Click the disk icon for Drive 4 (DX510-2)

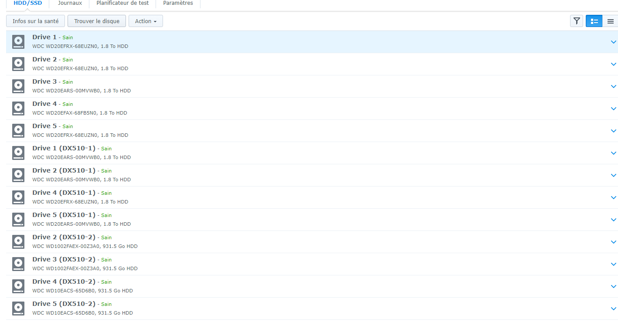(x=18, y=286)
